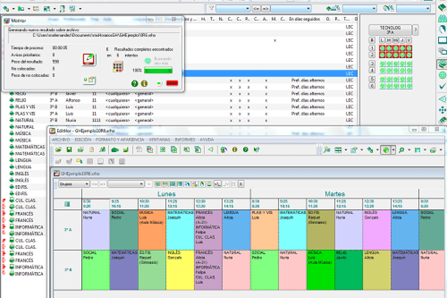Screen dimensions: 447x298
Task: Click the teacher head icon in right sidebar
Action: point(442,29)
